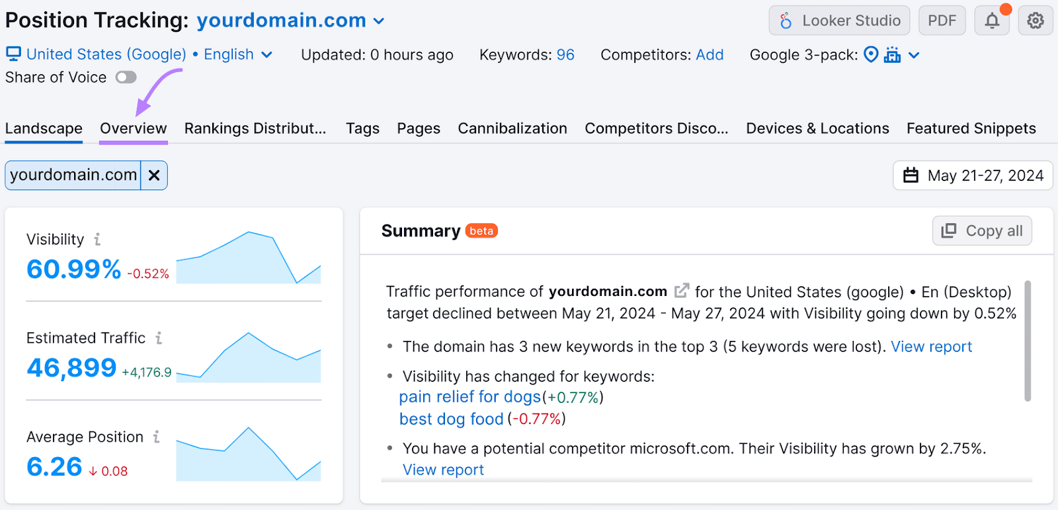The width and height of the screenshot is (1058, 510).
Task: Open settings with the gear icon
Action: [x=1035, y=20]
